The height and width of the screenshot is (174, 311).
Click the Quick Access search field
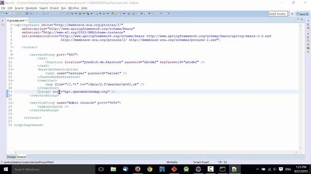tap(277, 14)
